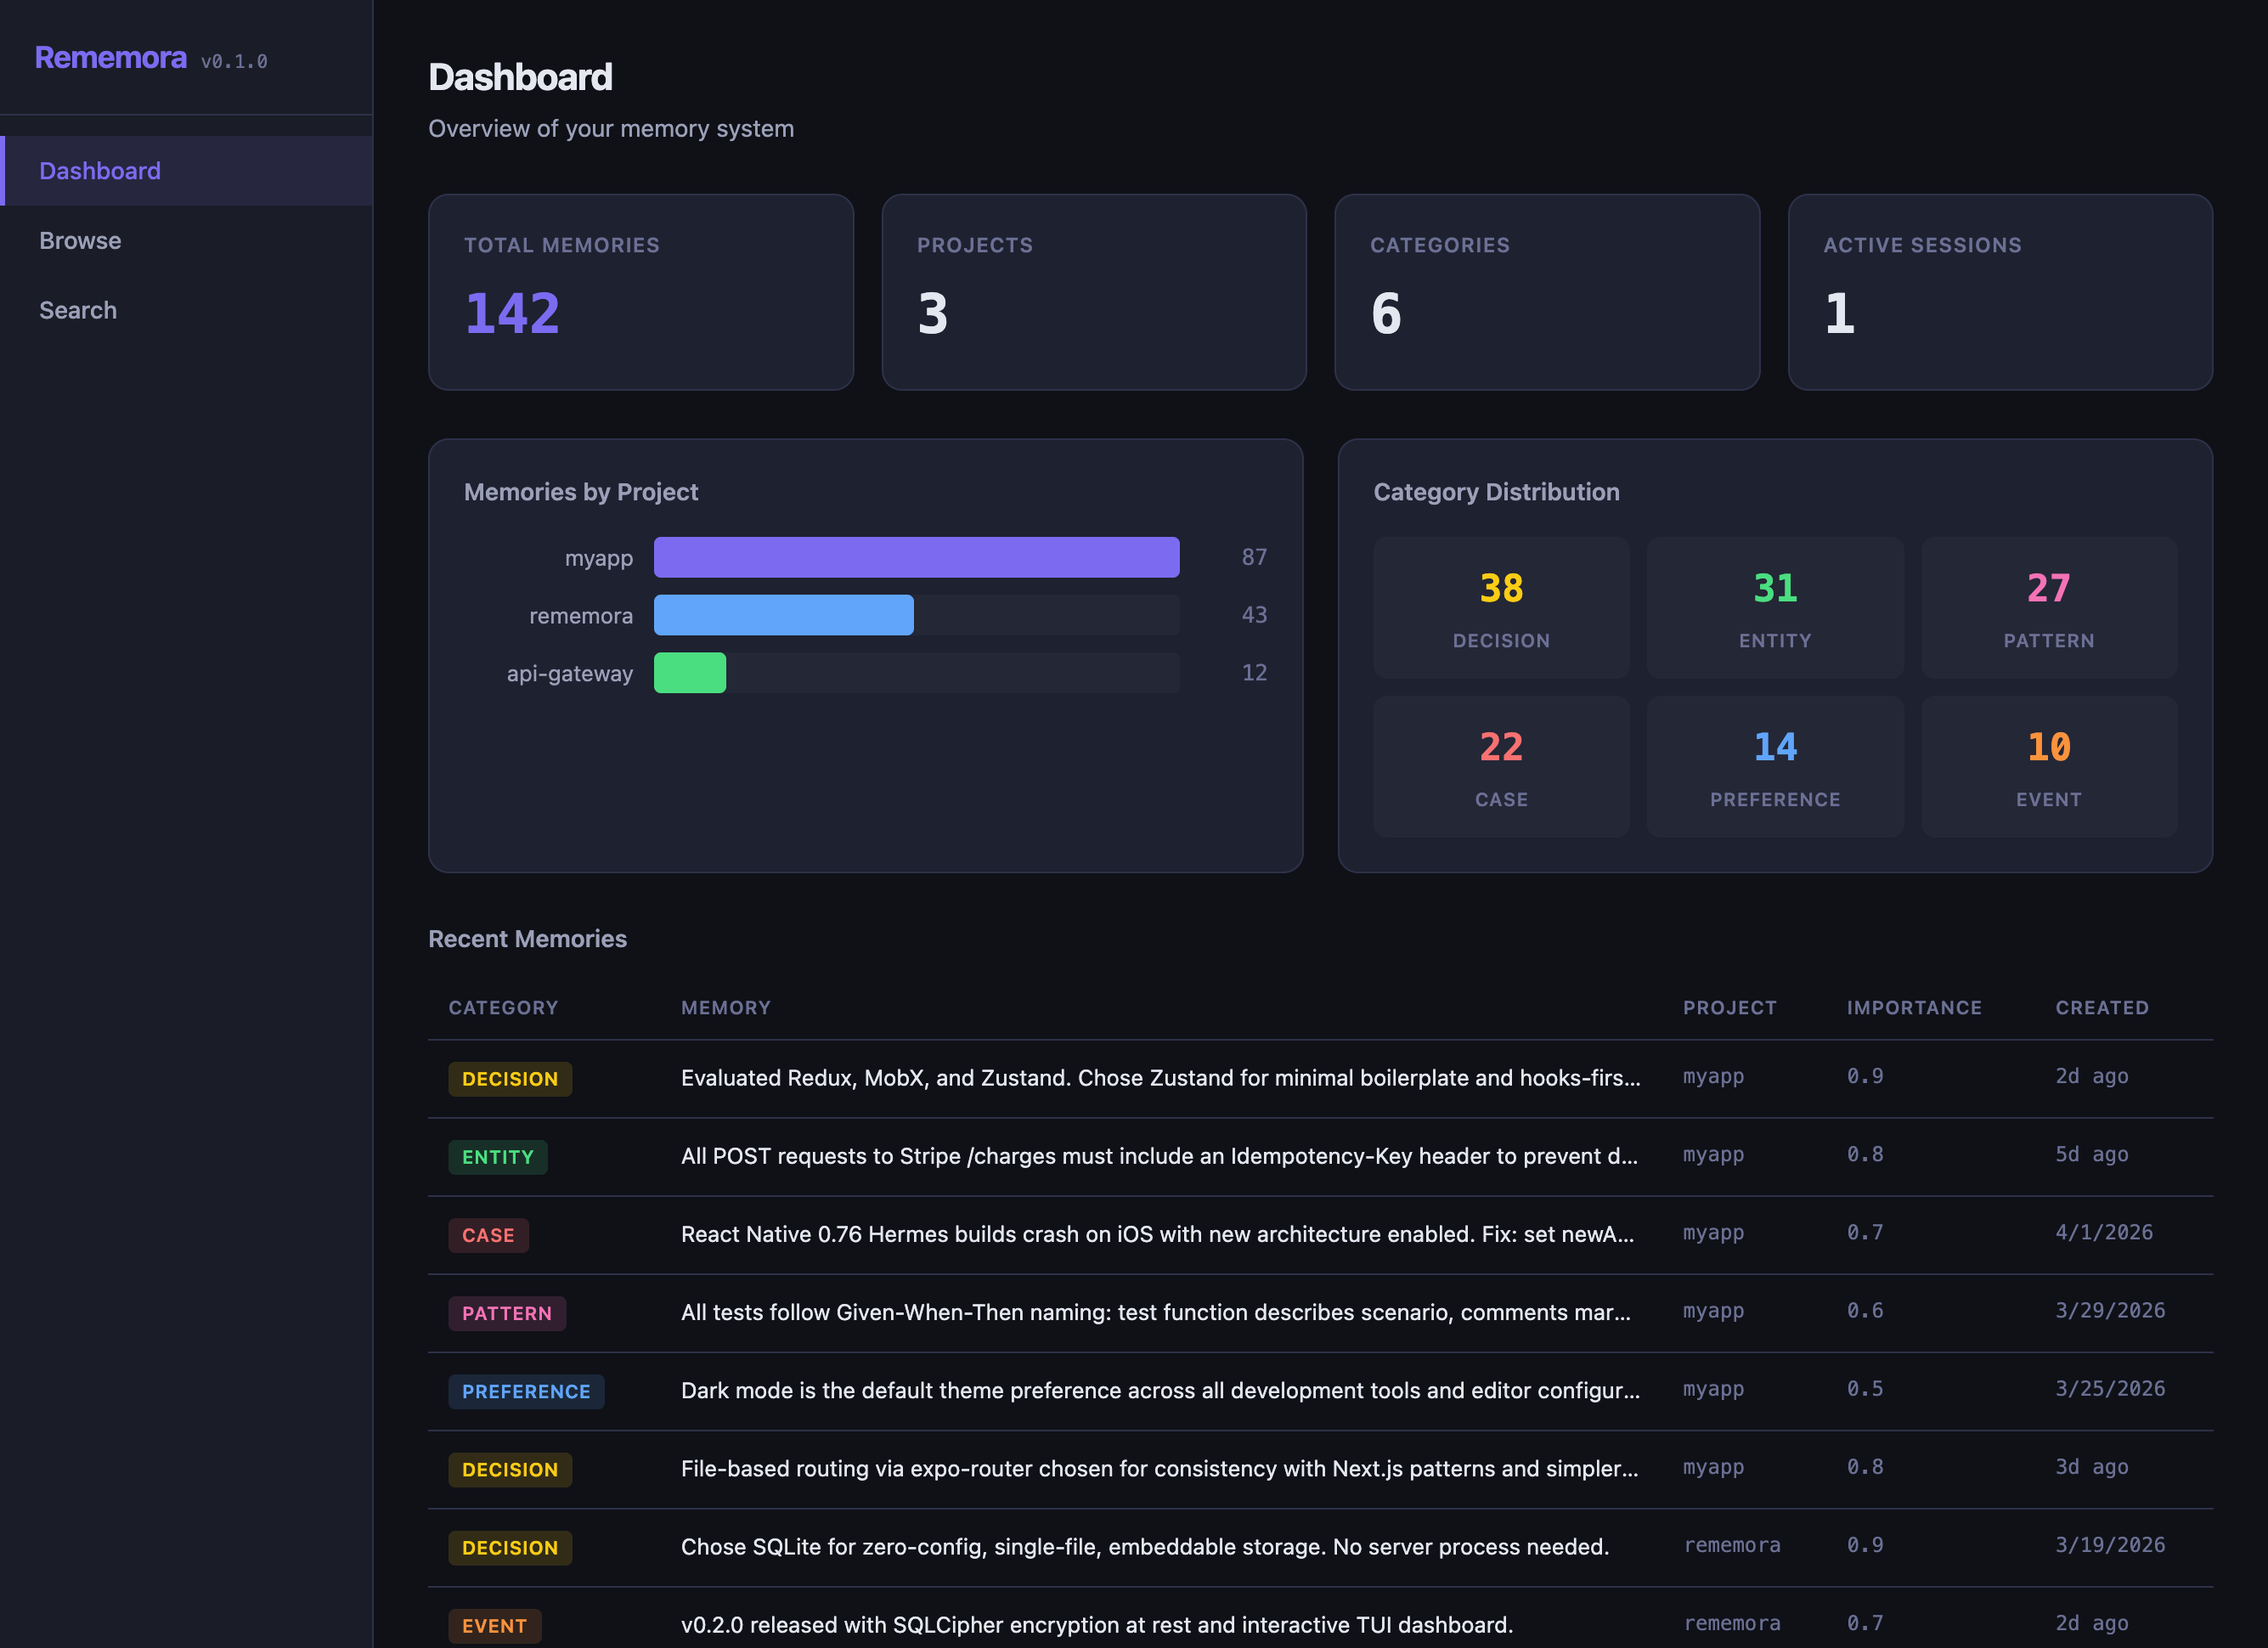Click the DECISION badge on the Zustand memory
The image size is (2268, 1648).
pyautogui.click(x=510, y=1079)
